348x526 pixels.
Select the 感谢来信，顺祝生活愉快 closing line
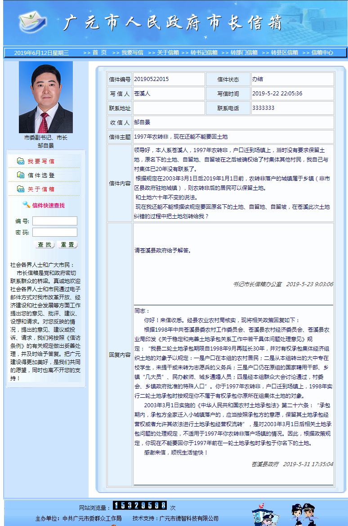[176, 453]
